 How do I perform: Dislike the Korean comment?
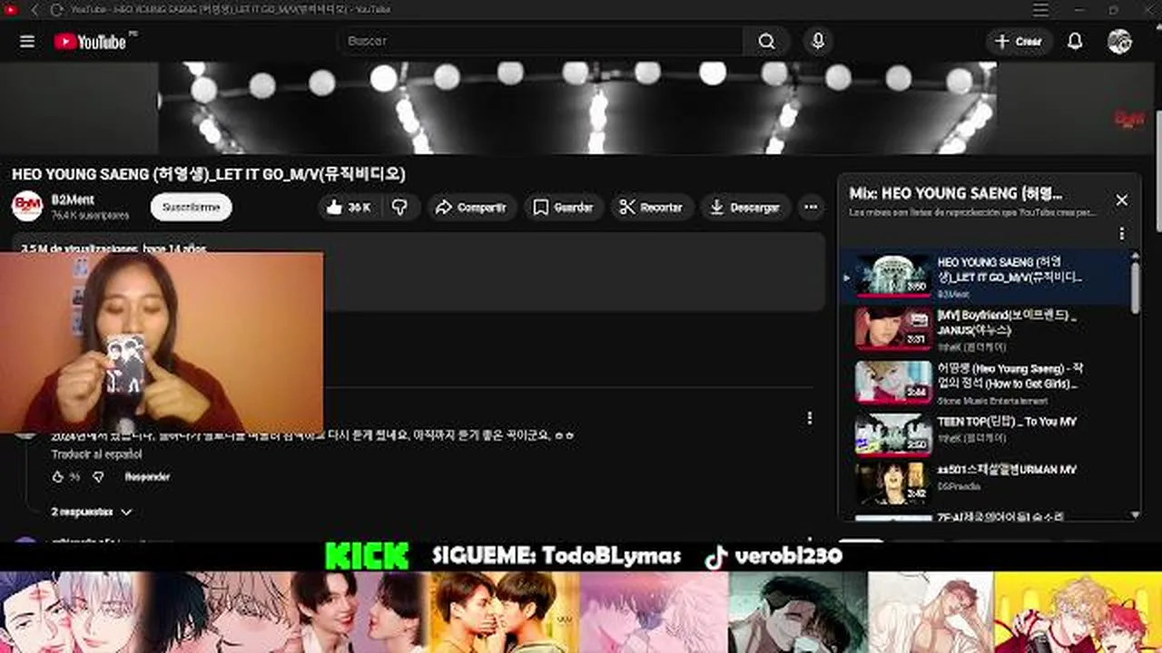pos(98,477)
